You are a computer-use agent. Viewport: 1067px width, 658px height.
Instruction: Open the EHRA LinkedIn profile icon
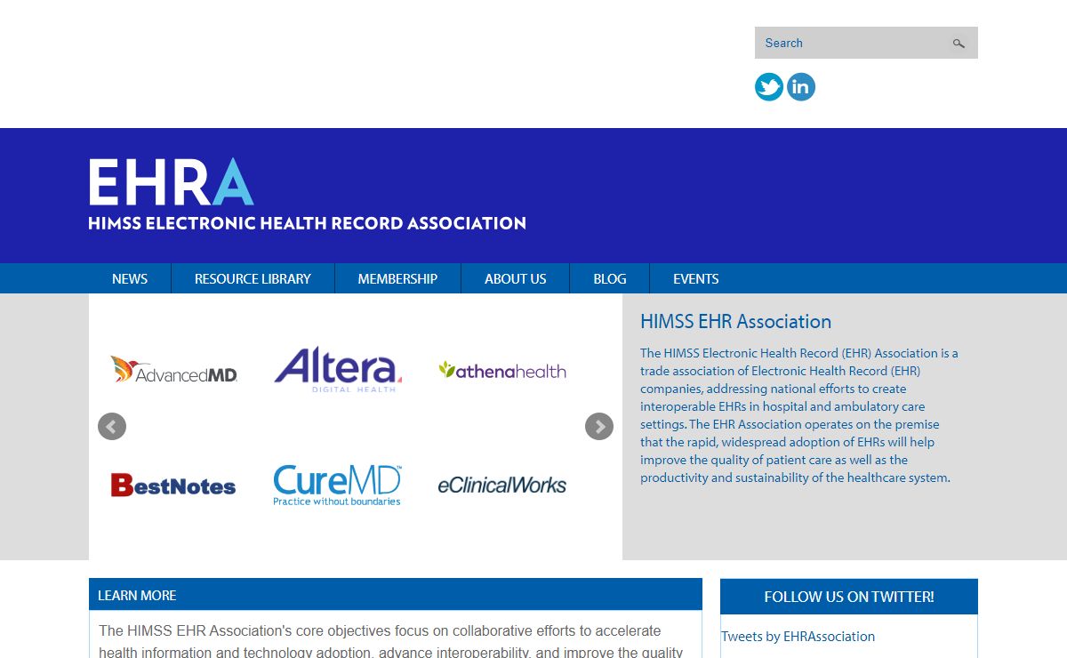tap(801, 87)
